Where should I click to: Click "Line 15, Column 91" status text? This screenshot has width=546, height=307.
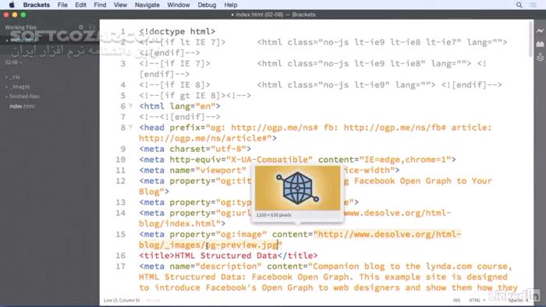[x=122, y=300]
